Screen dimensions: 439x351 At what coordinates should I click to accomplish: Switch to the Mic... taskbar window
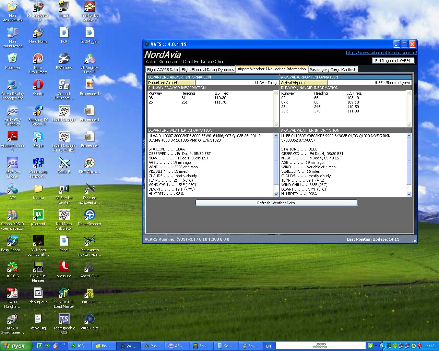coord(153,346)
